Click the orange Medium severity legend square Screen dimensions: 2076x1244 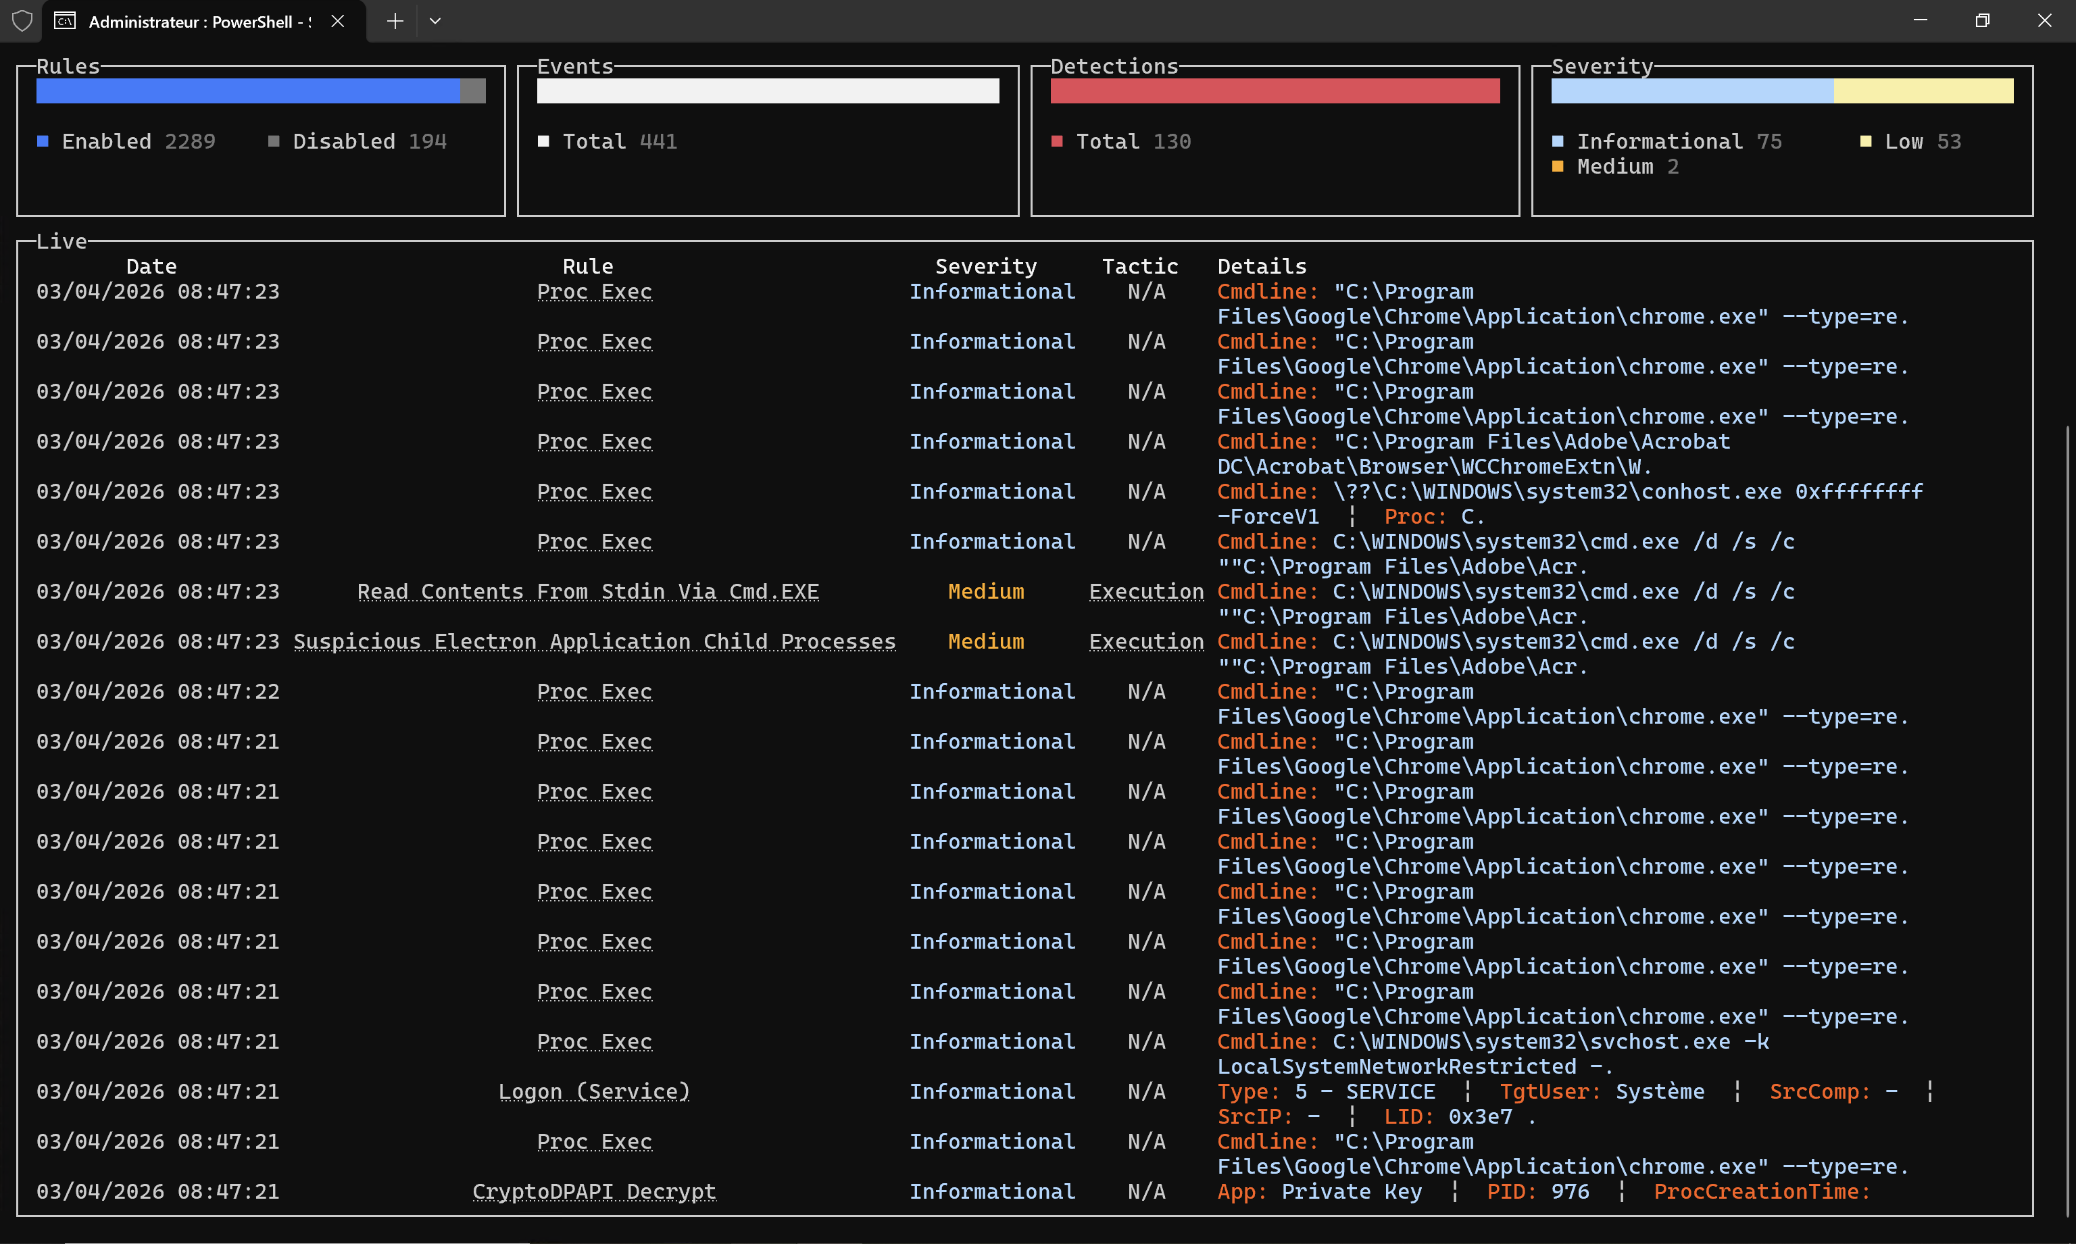[1558, 166]
